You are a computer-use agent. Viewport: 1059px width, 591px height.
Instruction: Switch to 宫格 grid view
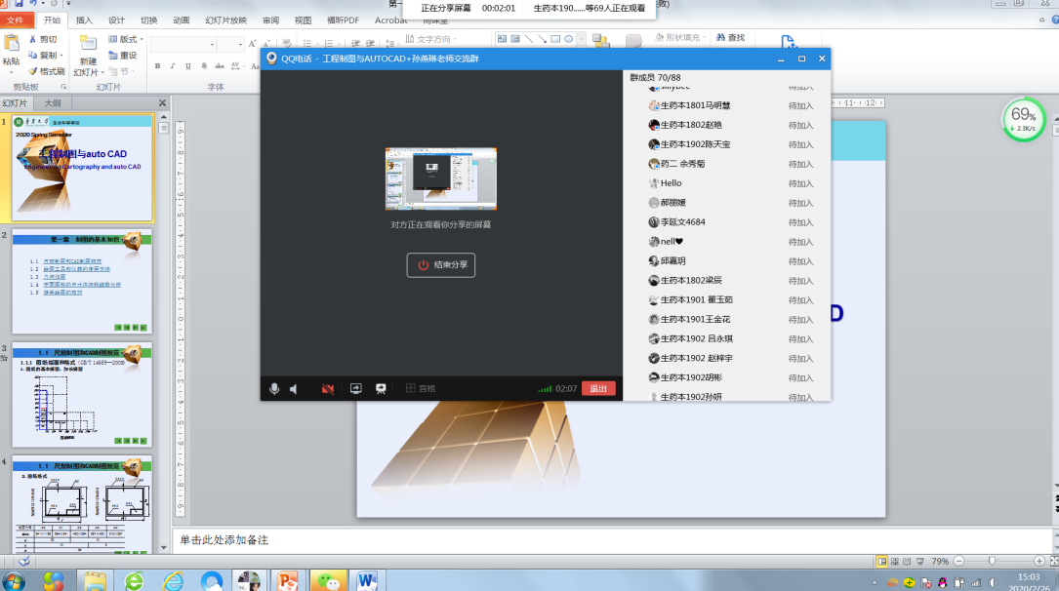pyautogui.click(x=421, y=388)
